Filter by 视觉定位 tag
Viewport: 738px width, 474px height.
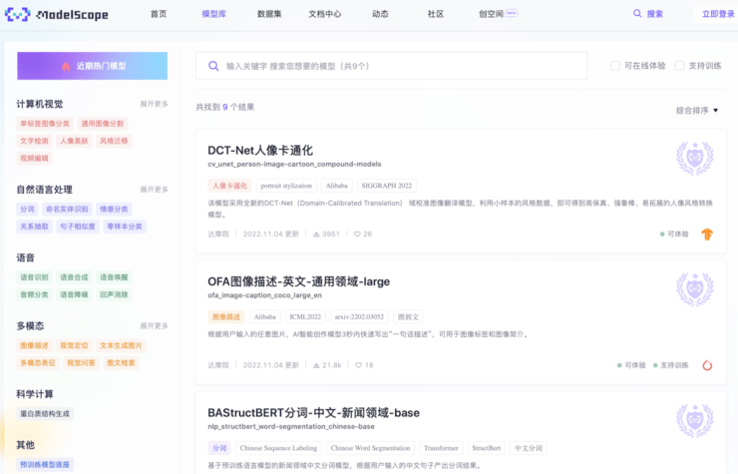(x=74, y=346)
